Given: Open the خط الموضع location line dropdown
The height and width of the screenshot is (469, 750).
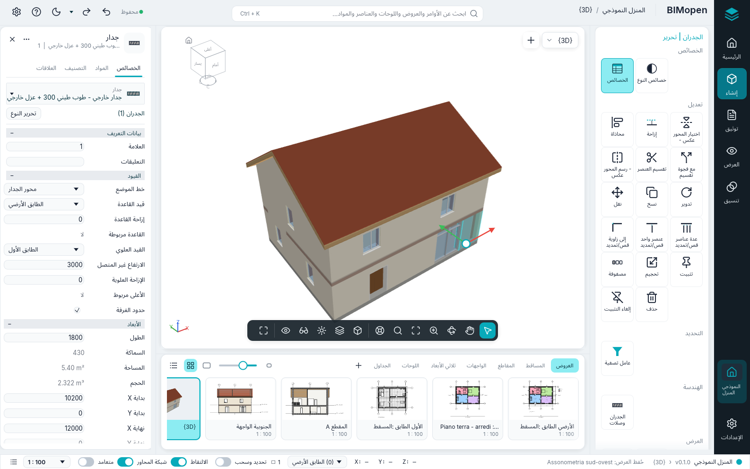Looking at the screenshot, I should (x=44, y=189).
